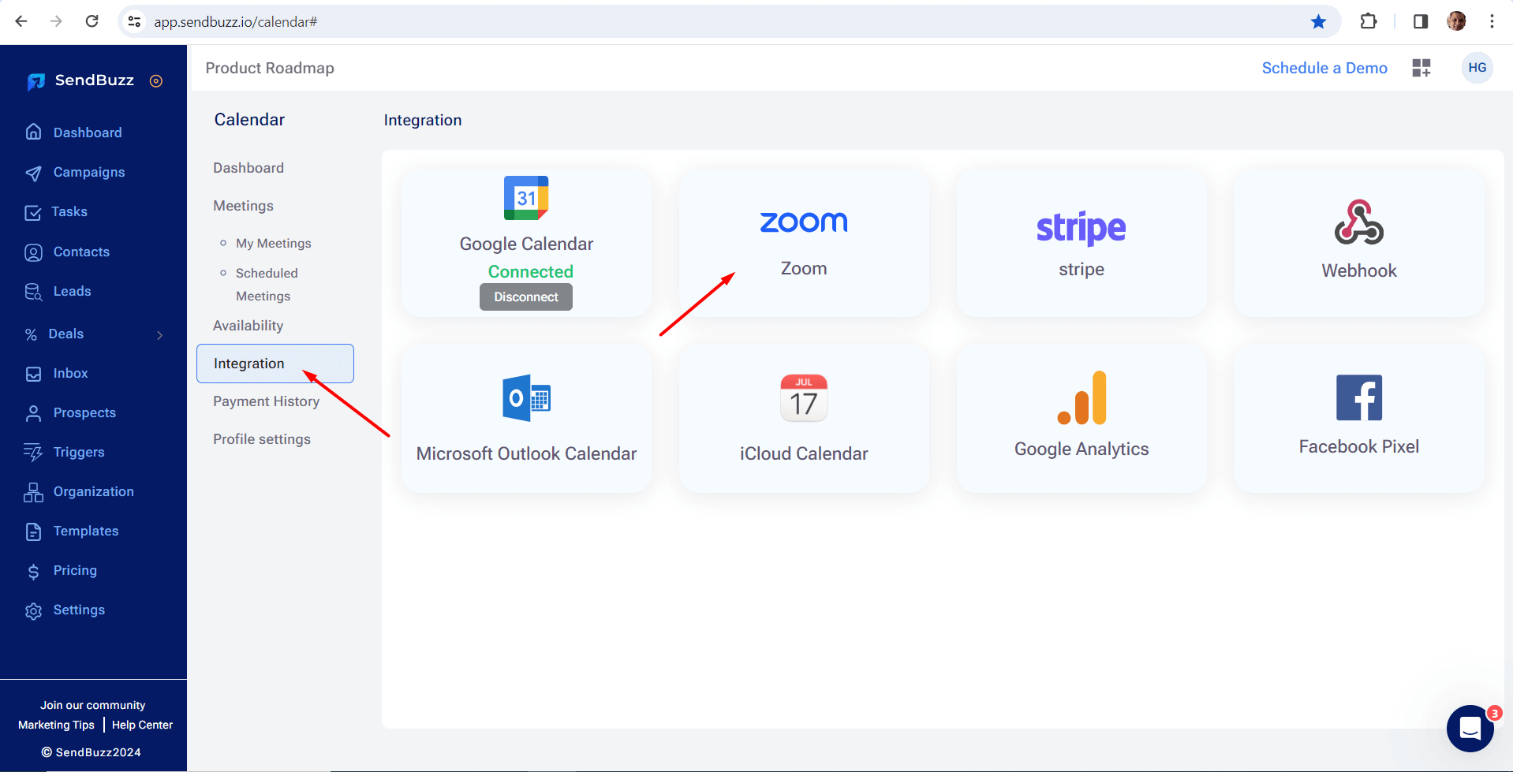Open the Dashboard home icon in sidebar
Screen dimensions: 1513x772
33,132
